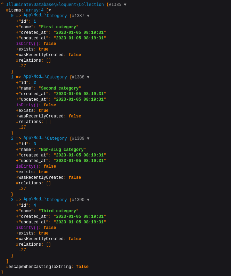This screenshot has height=276, width=231.
Task: Collapse the items array:4 arrow
Action: pos(50,10)
